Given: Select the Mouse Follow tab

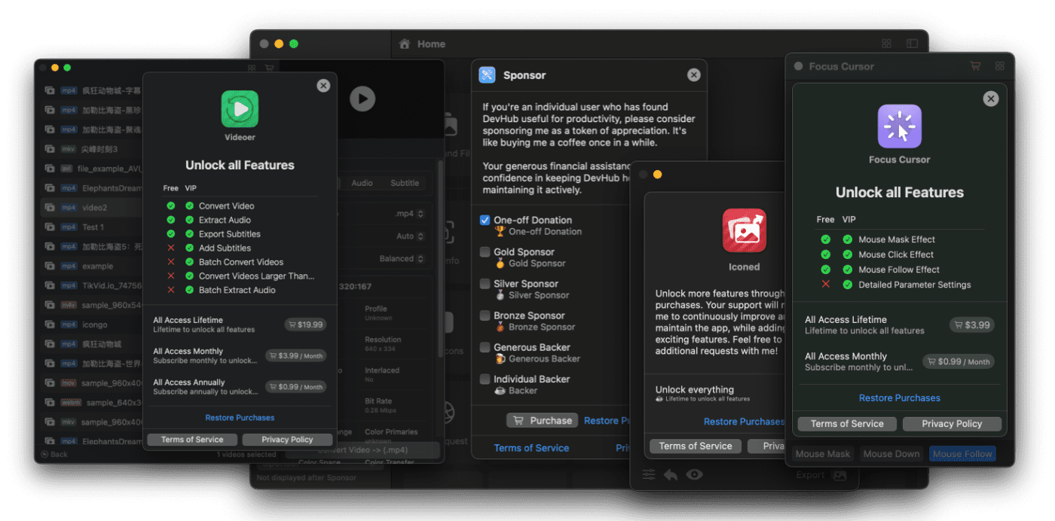Looking at the screenshot, I should tap(962, 454).
